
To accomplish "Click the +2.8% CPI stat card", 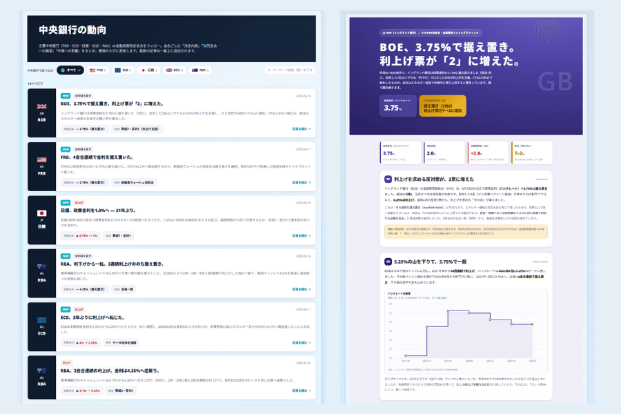I will coord(488,152).
